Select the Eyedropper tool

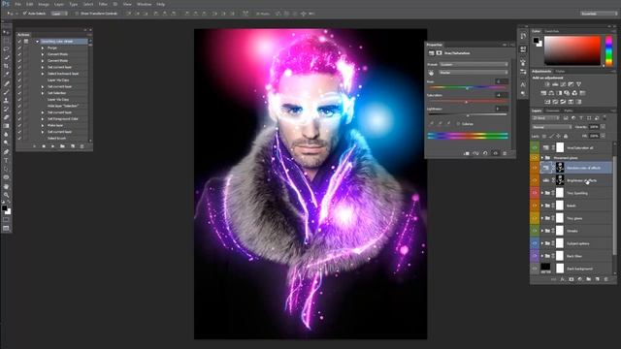point(6,74)
